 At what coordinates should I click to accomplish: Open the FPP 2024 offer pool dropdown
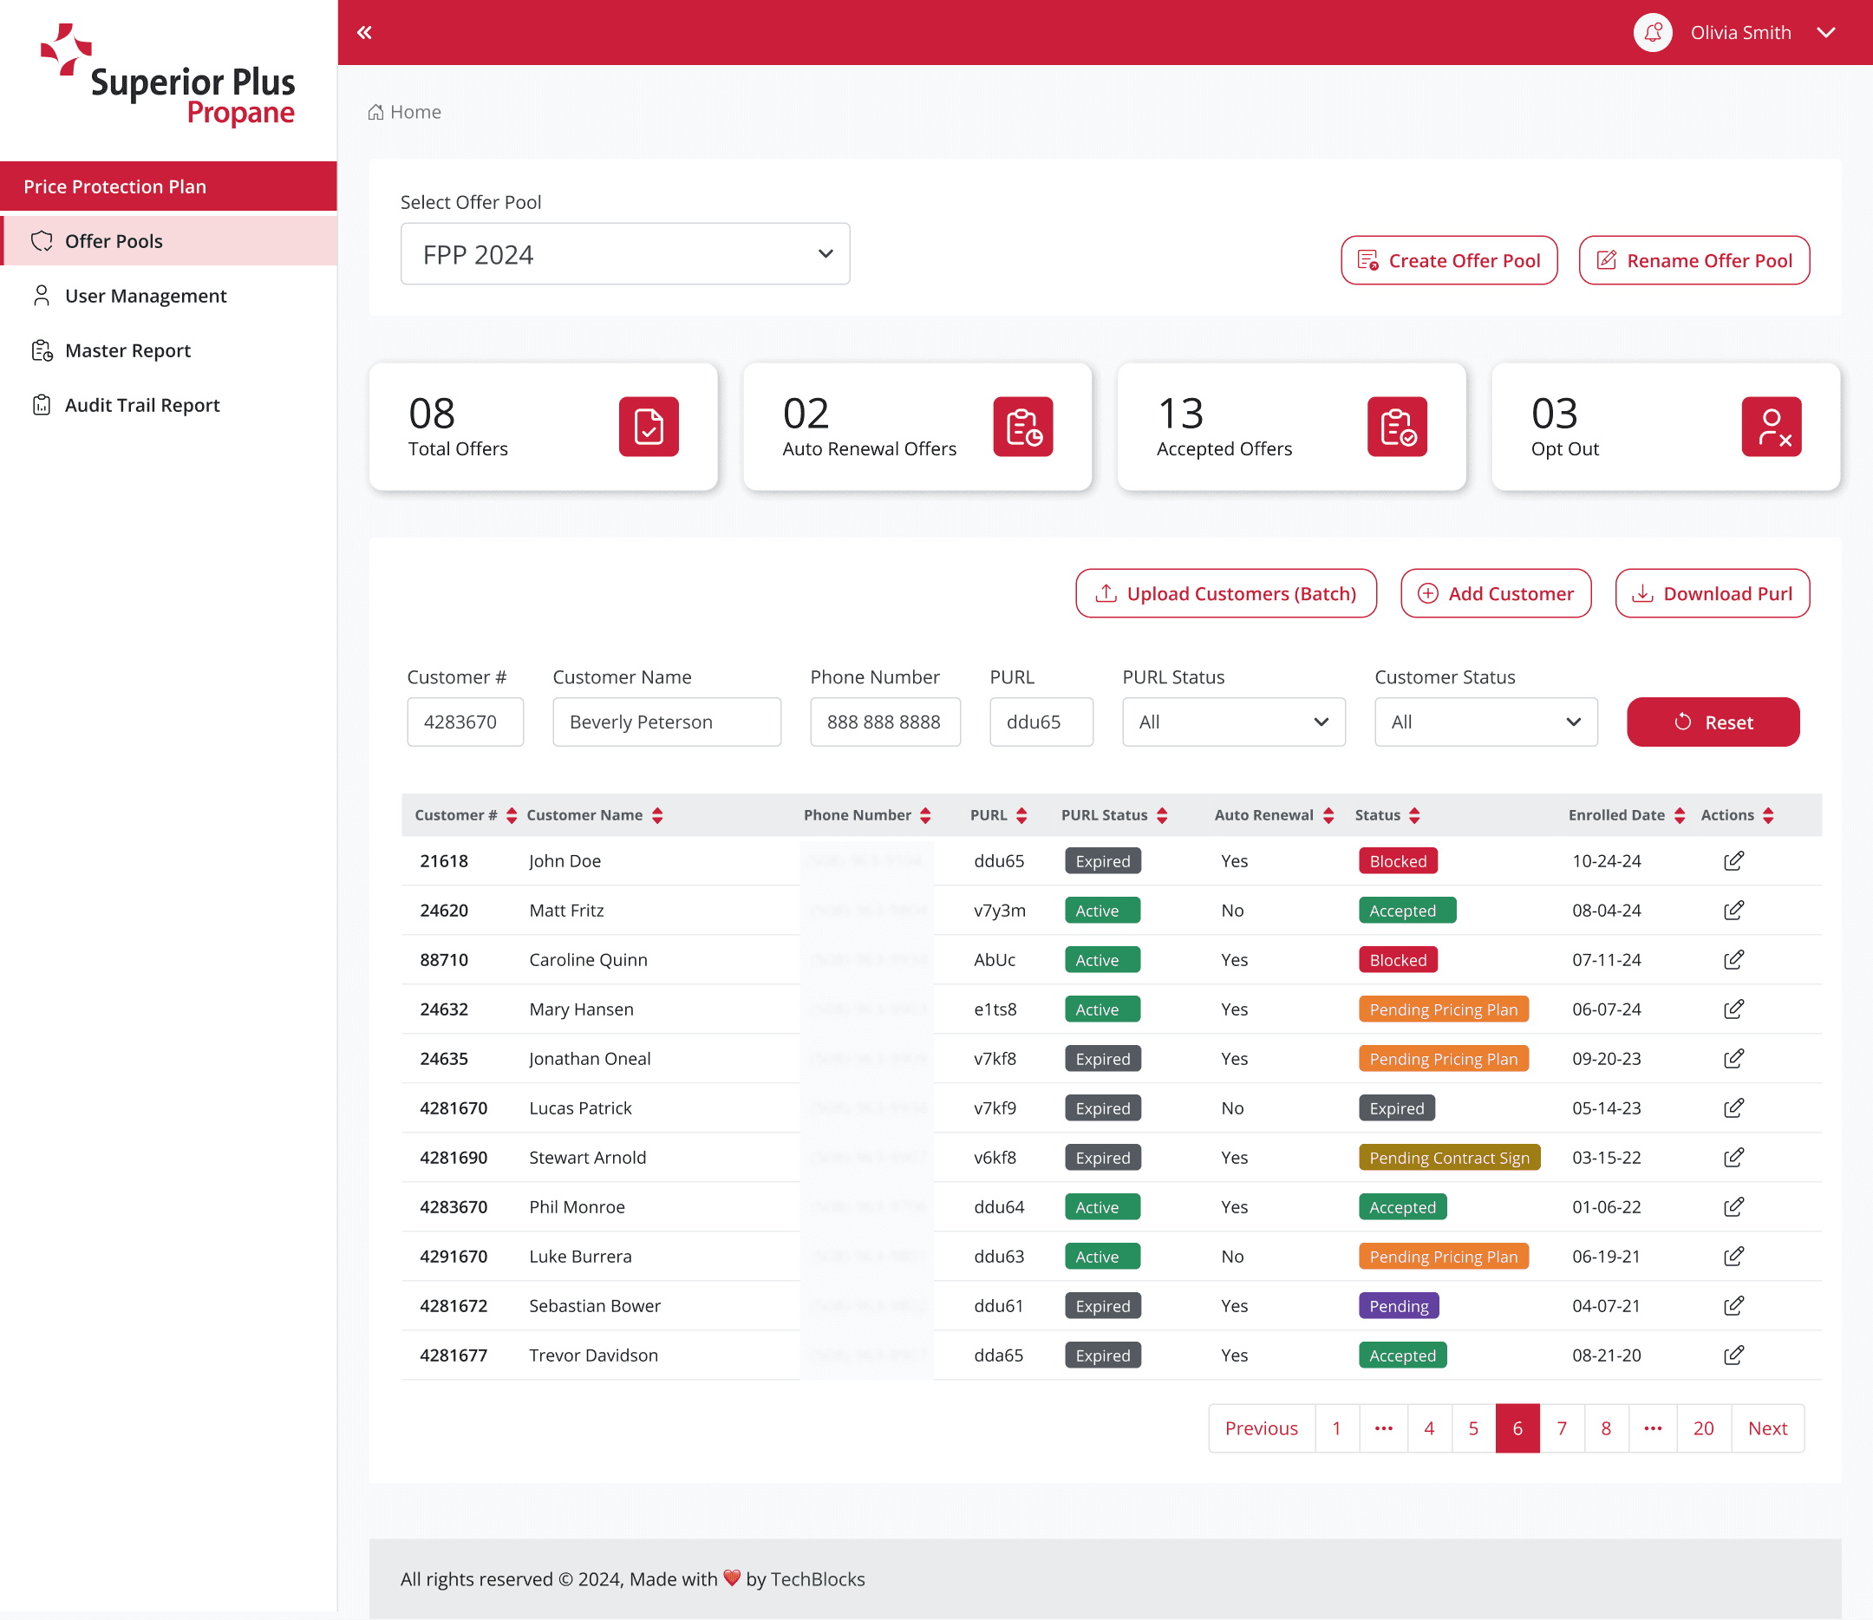coord(624,254)
